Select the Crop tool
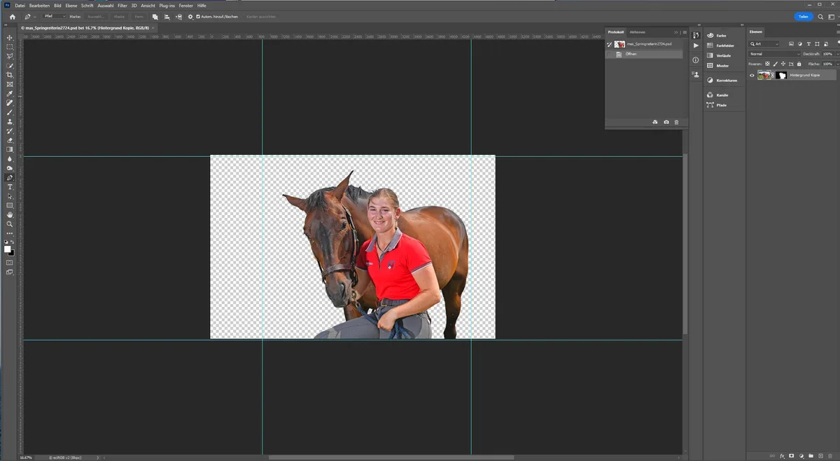Viewport: 840px width, 461px height. (10, 75)
